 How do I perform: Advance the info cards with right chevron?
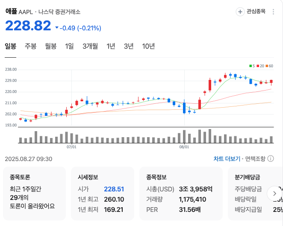click(x=274, y=194)
